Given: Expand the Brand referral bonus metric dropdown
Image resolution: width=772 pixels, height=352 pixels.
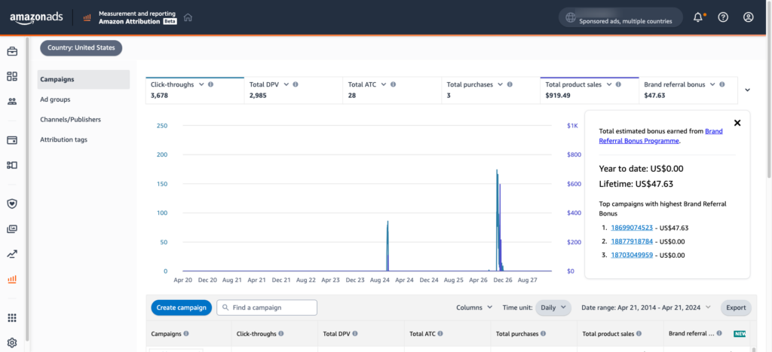Looking at the screenshot, I should [712, 84].
